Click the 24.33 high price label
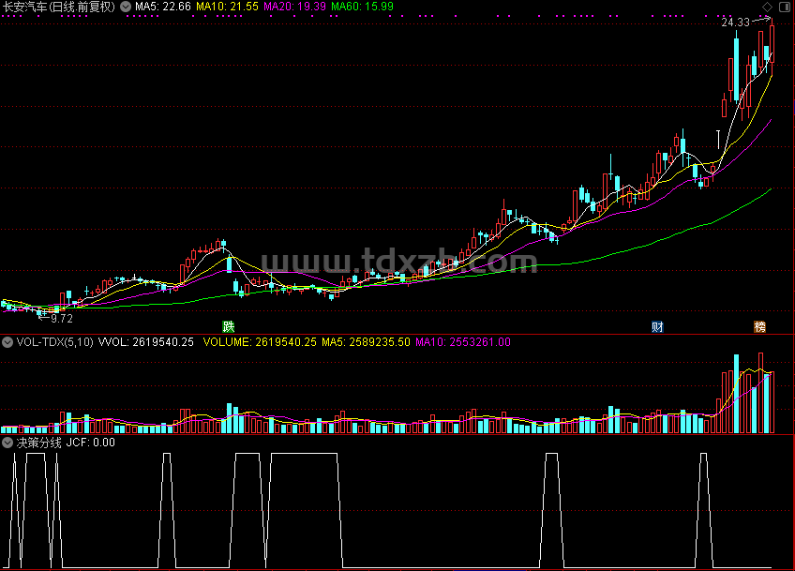Viewport: 795px width, 571px height. click(735, 23)
